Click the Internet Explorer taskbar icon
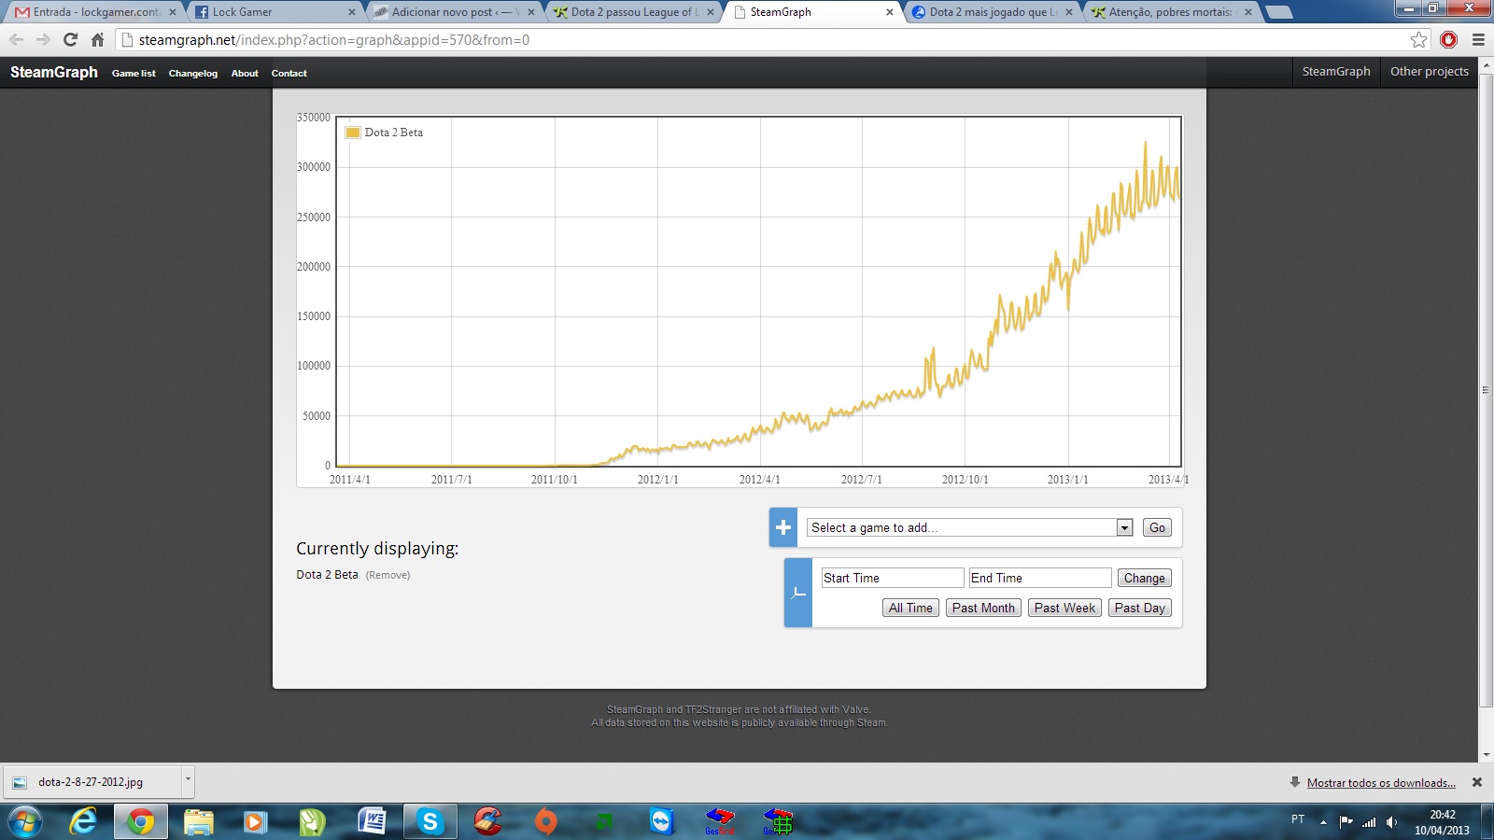1494x840 pixels. click(84, 821)
